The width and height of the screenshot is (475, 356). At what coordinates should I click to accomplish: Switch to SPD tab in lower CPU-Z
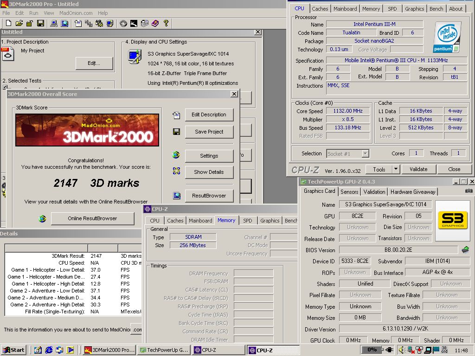tap(248, 221)
